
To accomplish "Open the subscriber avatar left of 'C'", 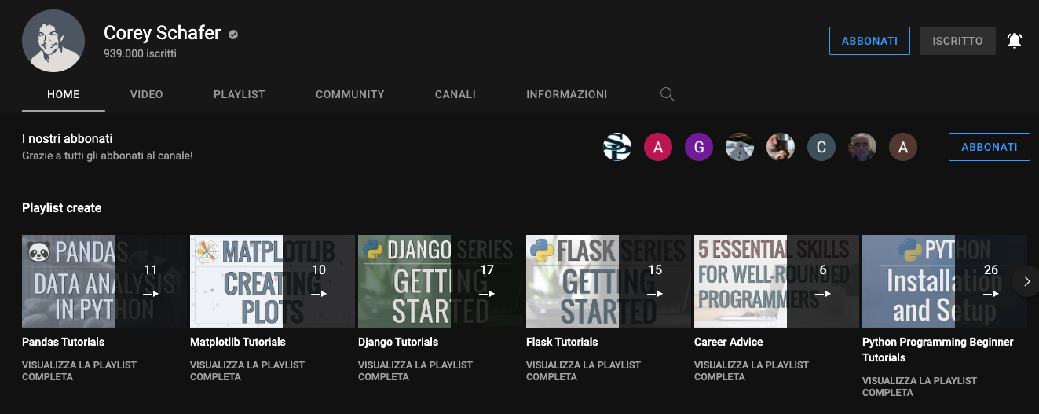I will tap(781, 147).
